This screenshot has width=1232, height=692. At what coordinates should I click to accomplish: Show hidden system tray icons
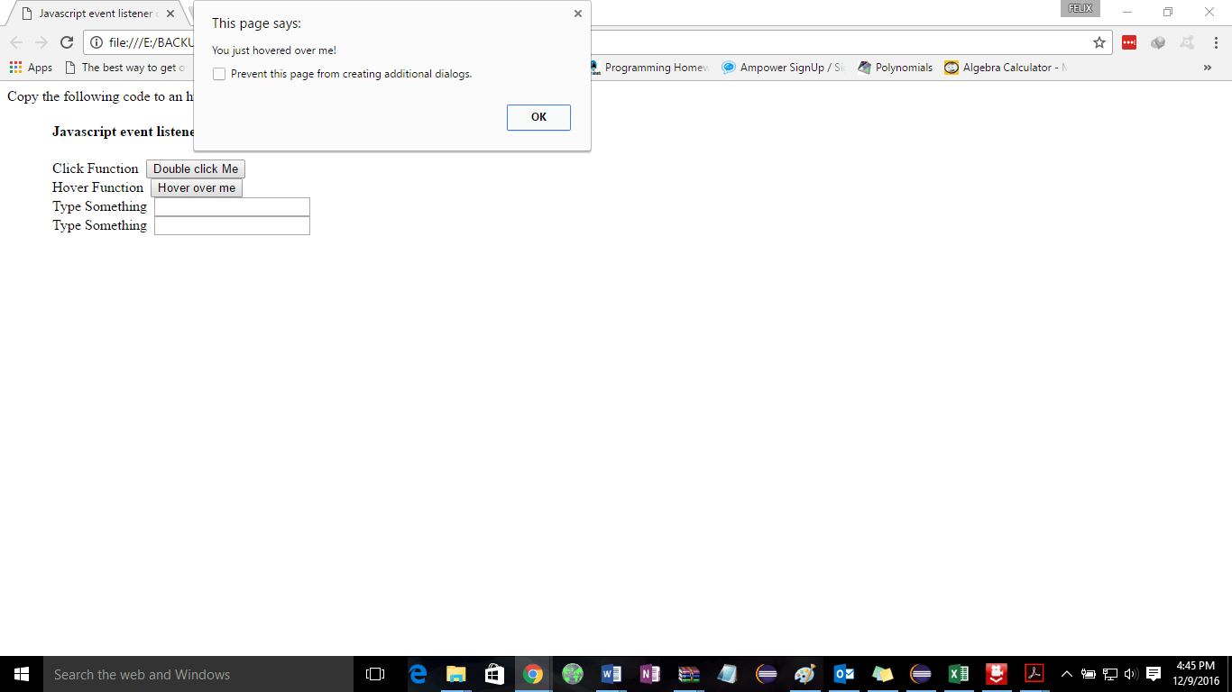[1067, 674]
